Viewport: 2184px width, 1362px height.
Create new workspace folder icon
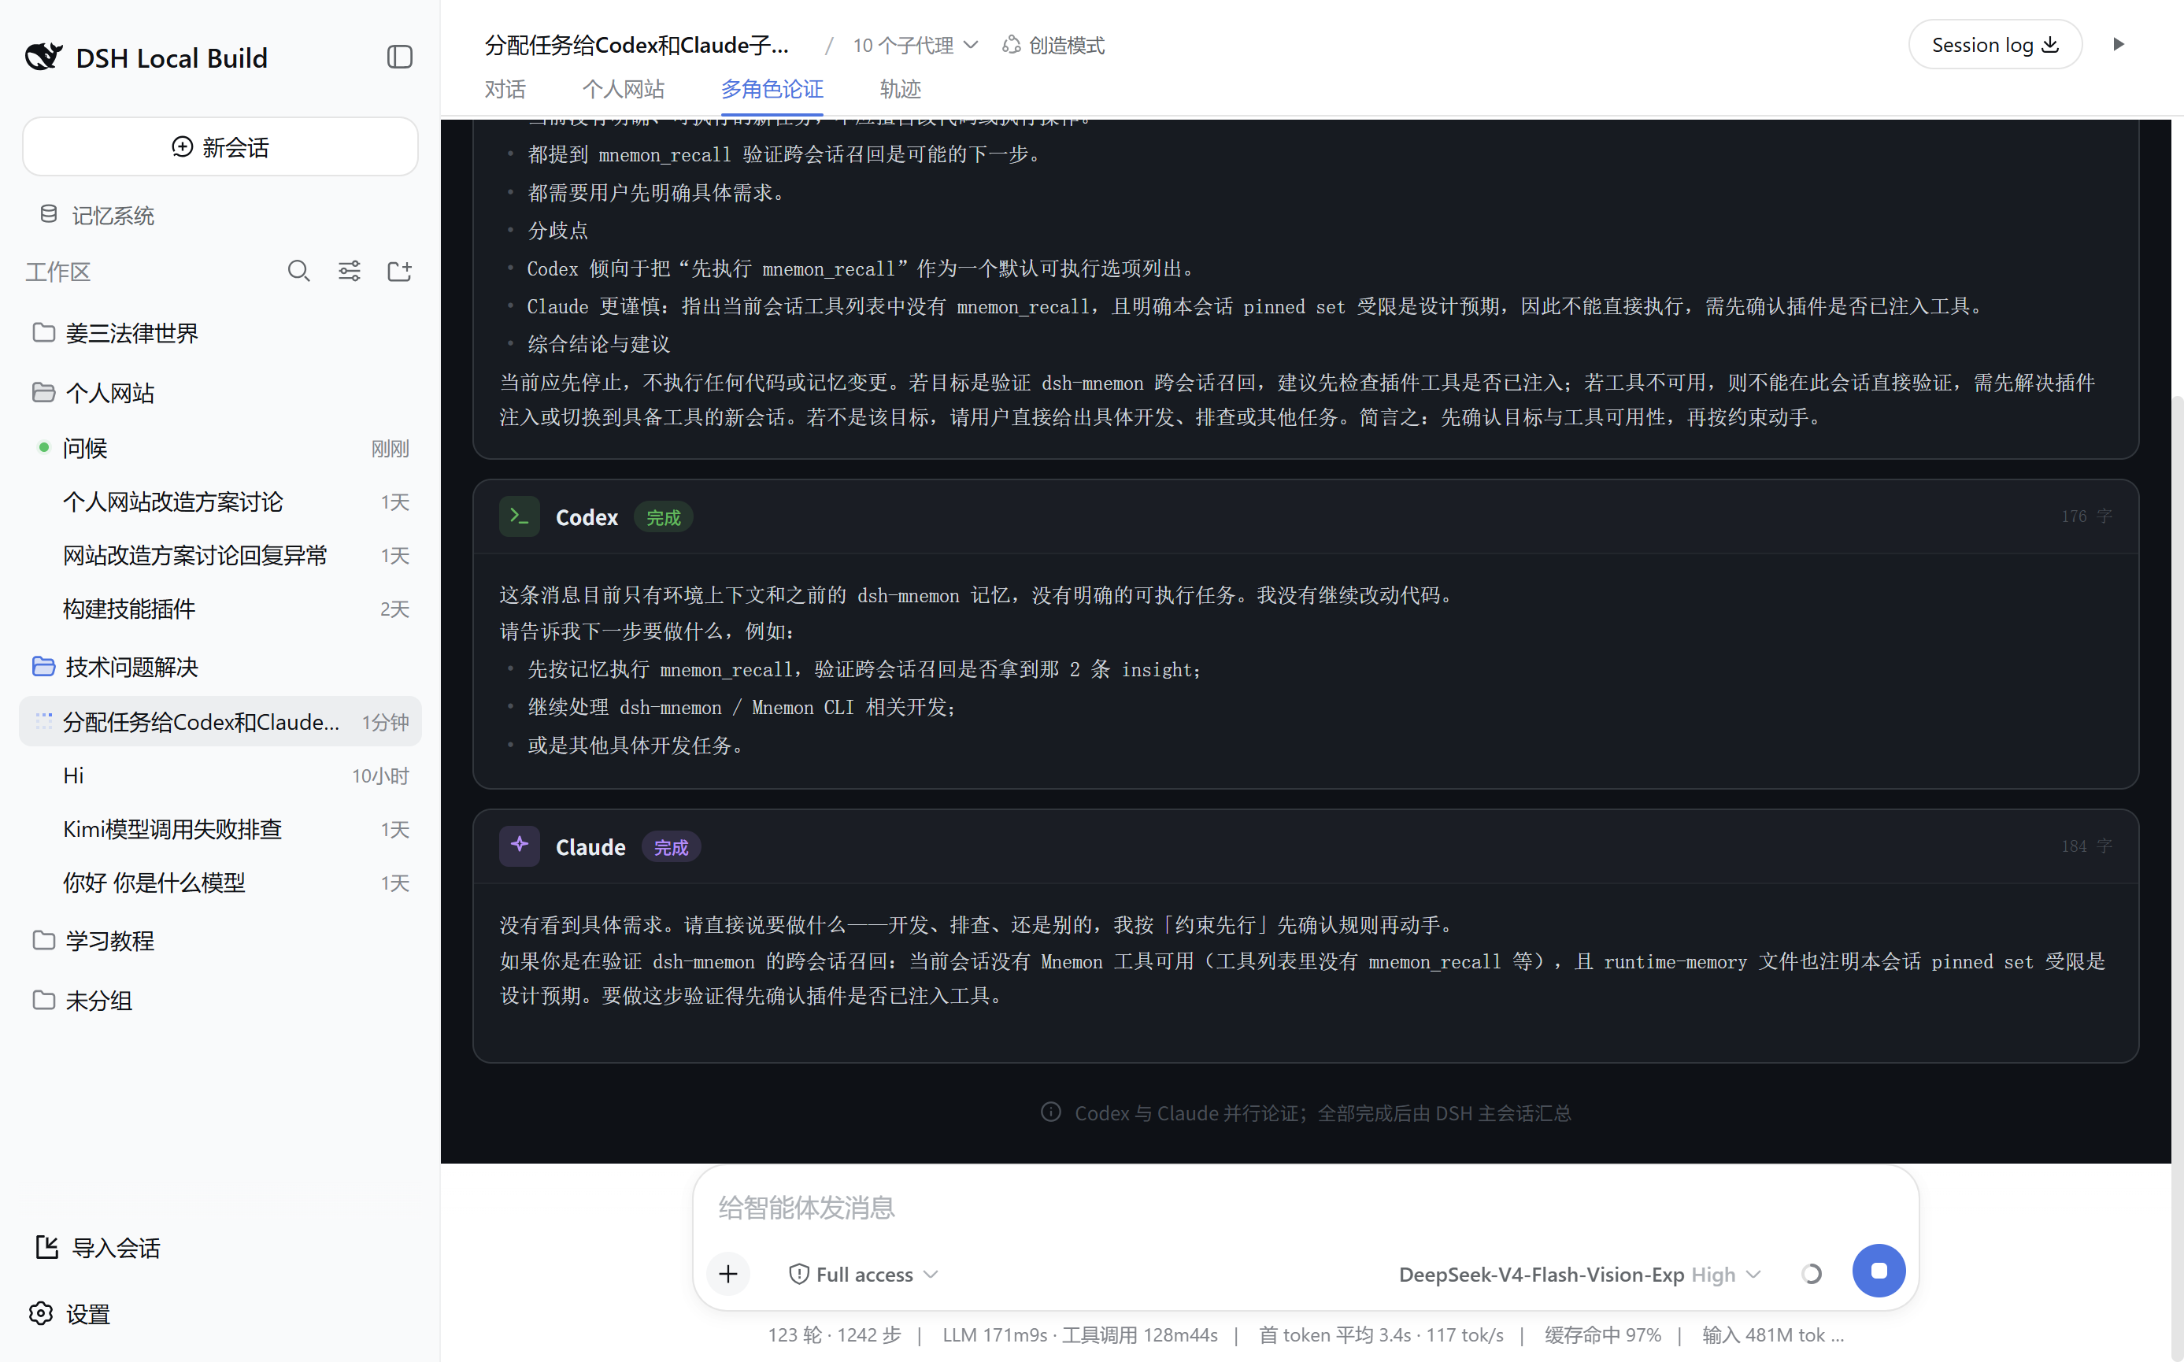(x=399, y=271)
